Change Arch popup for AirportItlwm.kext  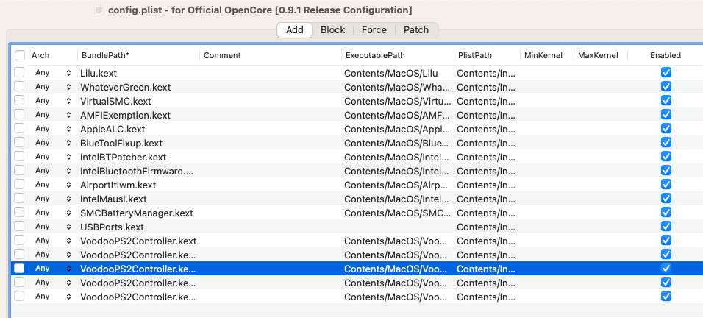(x=68, y=185)
